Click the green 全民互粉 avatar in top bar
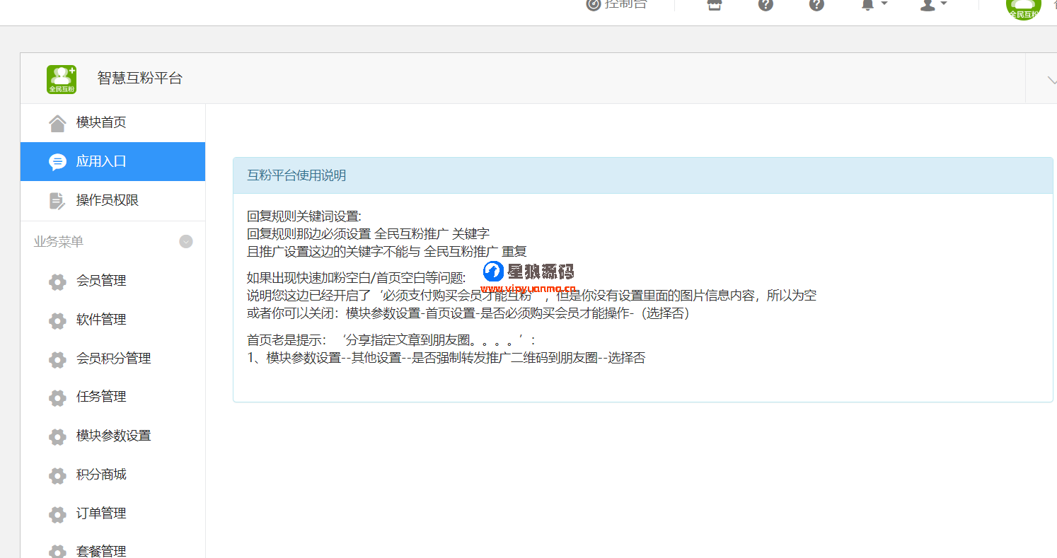Viewport: 1057px width, 558px height. point(1023,7)
